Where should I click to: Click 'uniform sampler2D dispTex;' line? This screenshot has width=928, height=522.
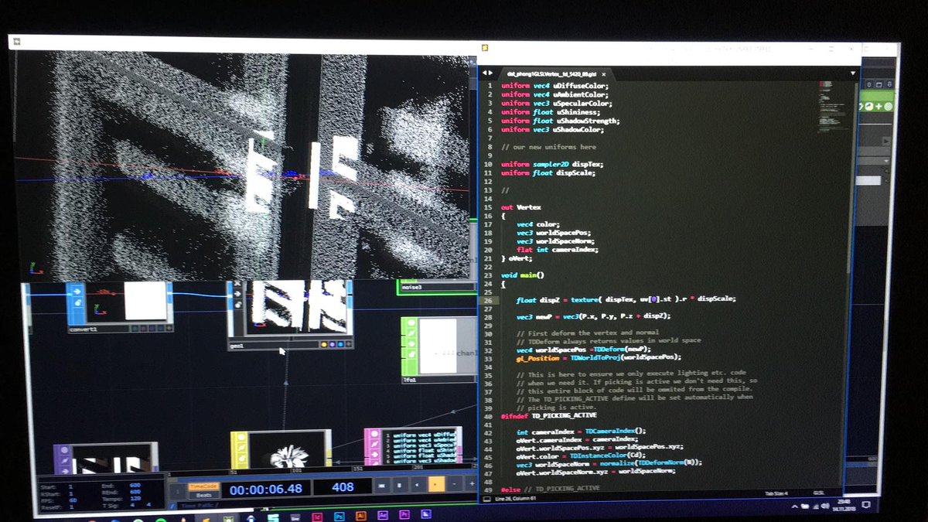point(551,164)
